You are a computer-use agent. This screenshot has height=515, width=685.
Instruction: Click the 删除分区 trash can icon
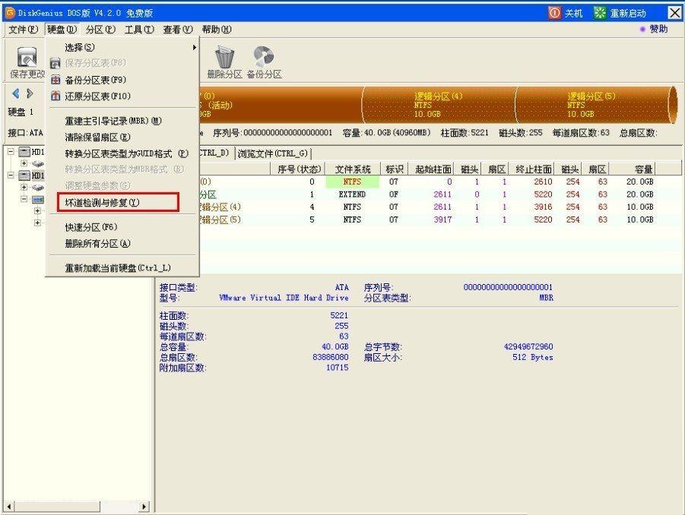click(x=224, y=57)
